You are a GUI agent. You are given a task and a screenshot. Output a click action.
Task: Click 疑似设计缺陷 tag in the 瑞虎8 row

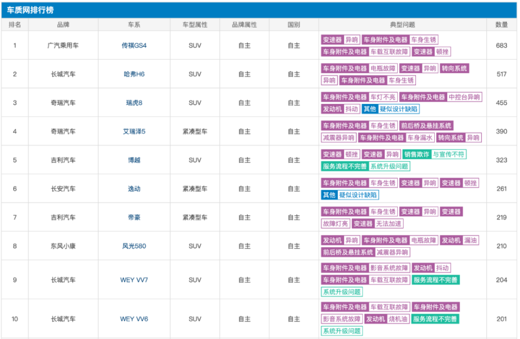(x=399, y=109)
